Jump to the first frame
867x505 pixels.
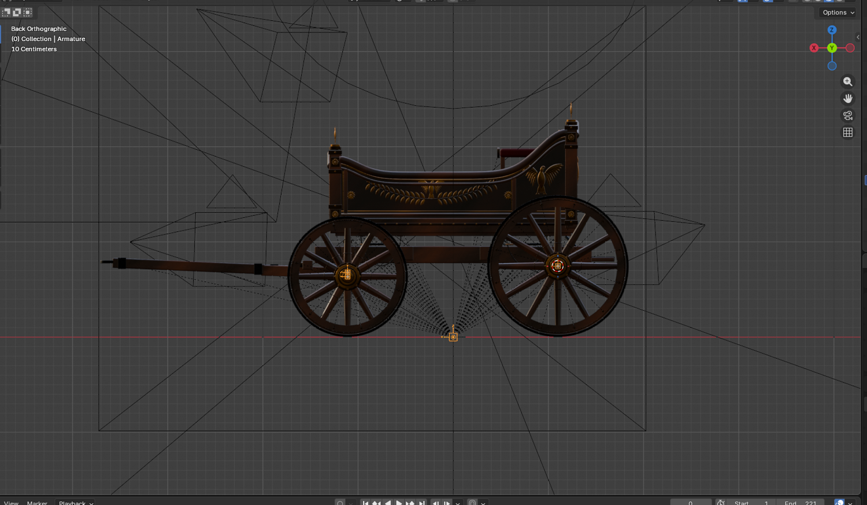pos(365,502)
